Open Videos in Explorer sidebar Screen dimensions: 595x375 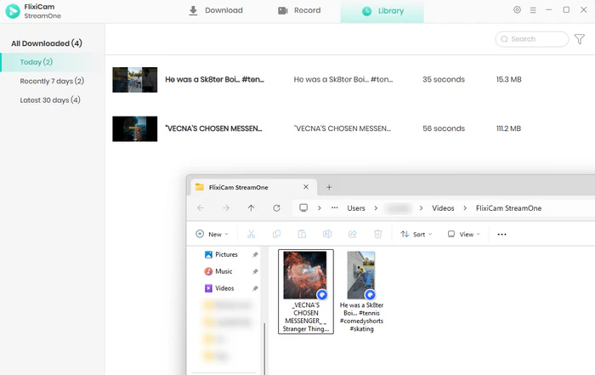click(219, 288)
